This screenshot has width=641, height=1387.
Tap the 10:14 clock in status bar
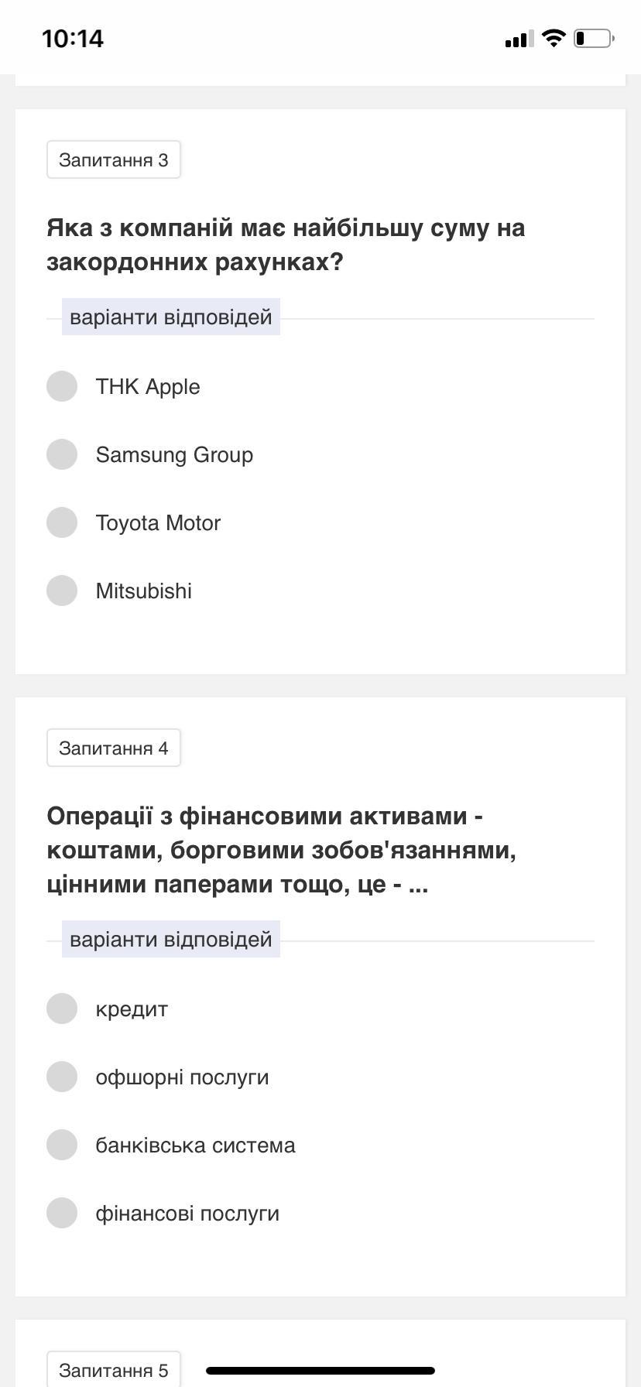[x=73, y=39]
